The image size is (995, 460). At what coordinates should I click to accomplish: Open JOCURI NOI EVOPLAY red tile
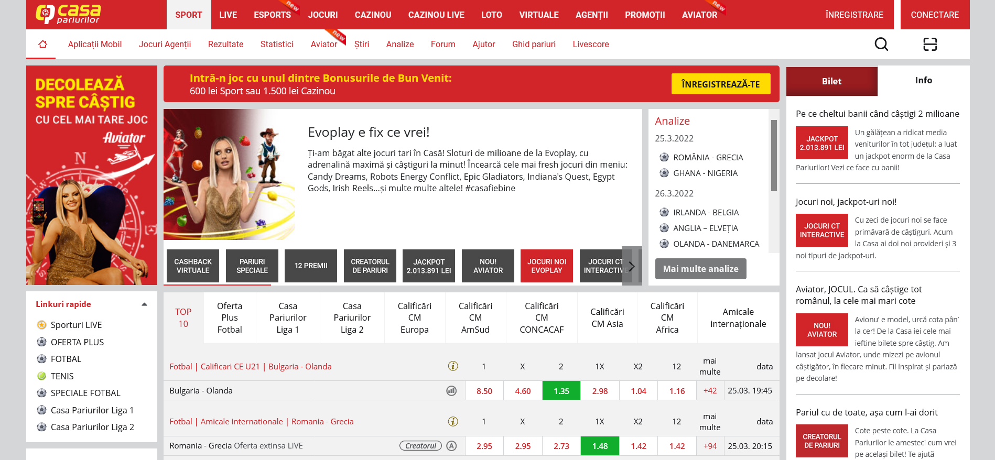click(x=547, y=266)
